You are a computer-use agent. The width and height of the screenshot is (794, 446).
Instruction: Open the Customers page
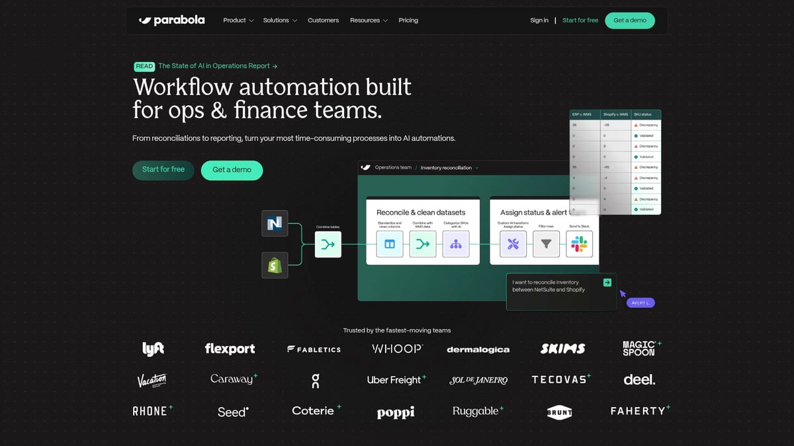pos(323,20)
